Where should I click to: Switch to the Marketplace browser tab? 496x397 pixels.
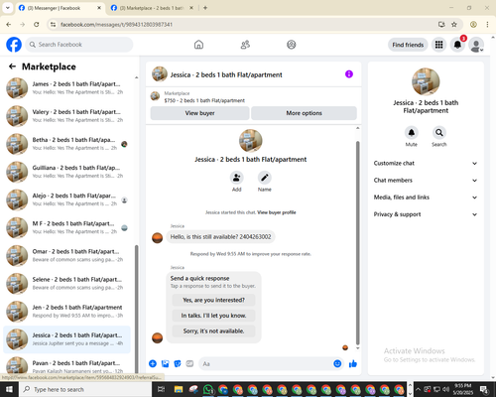tap(152, 8)
